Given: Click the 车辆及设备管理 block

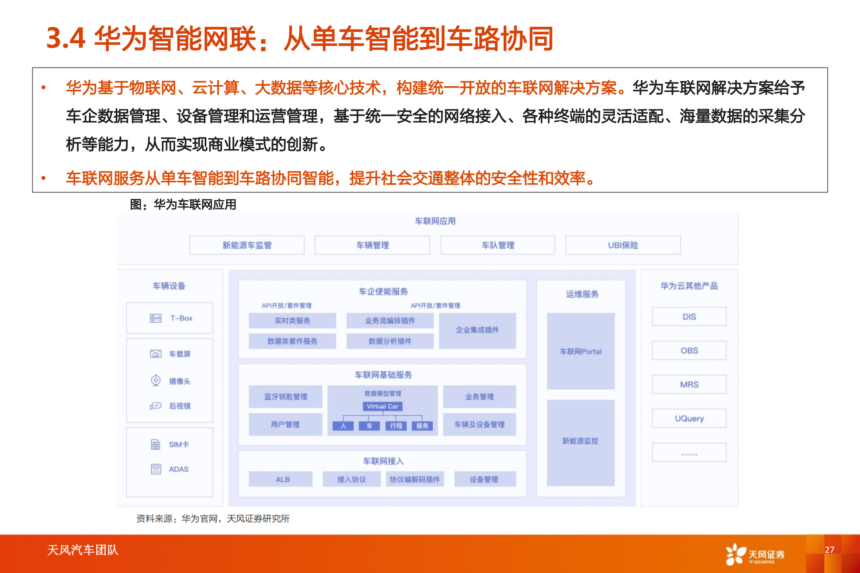Looking at the screenshot, I should click(x=479, y=424).
